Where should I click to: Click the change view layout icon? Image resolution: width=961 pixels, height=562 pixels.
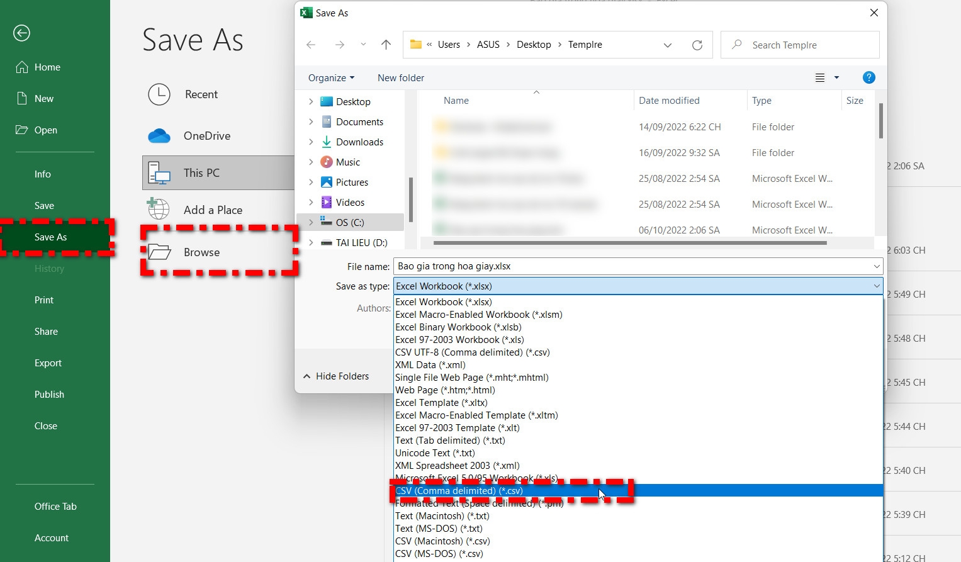coord(820,77)
